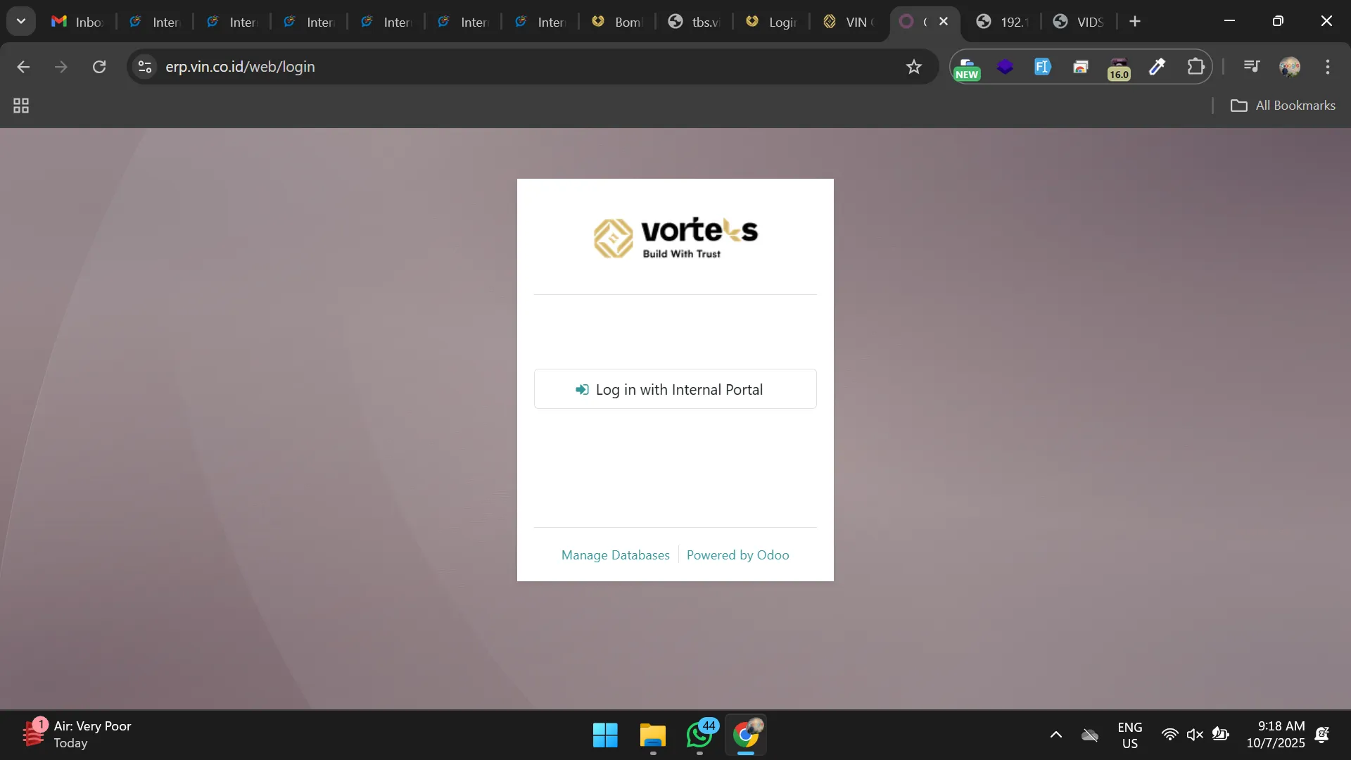Show hidden system tray icons

point(1055,735)
